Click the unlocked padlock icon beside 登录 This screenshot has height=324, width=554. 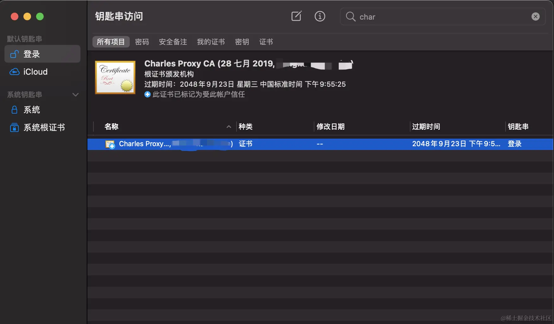click(14, 54)
